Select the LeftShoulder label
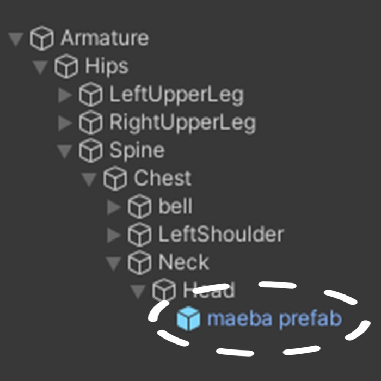Screen dimensions: 381x381 pos(221,235)
